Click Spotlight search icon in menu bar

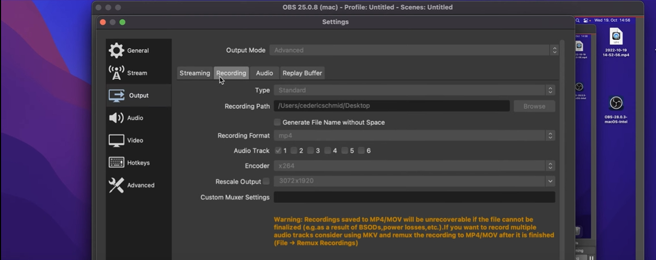pyautogui.click(x=578, y=20)
